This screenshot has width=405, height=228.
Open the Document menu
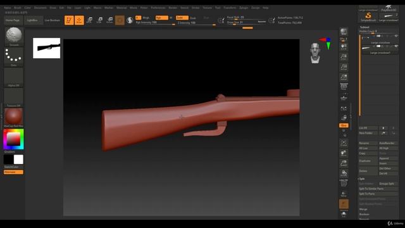40,8
